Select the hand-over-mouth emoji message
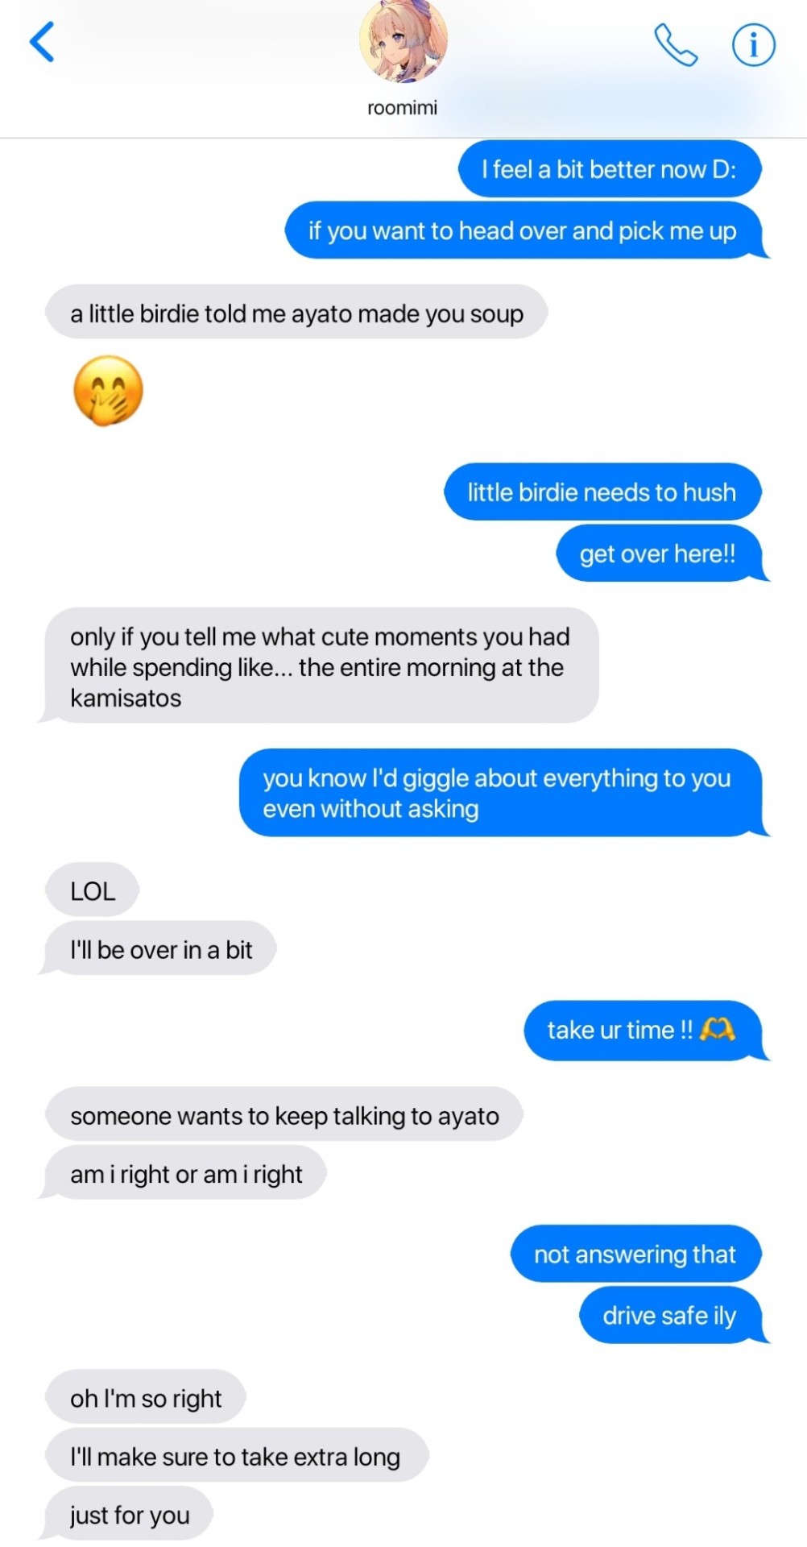The height and width of the screenshot is (1547, 807). click(108, 391)
